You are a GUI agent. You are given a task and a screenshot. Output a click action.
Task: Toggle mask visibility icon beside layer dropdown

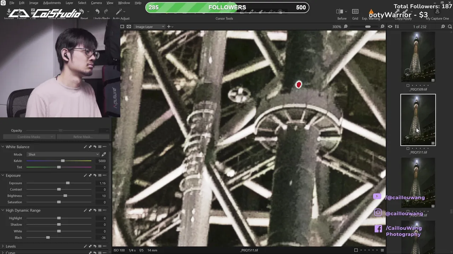click(x=129, y=26)
